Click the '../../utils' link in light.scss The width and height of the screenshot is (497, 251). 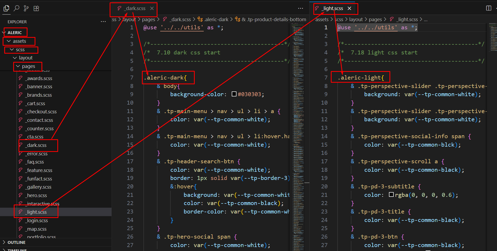[x=376, y=27]
